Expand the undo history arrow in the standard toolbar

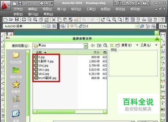click(88, 20)
